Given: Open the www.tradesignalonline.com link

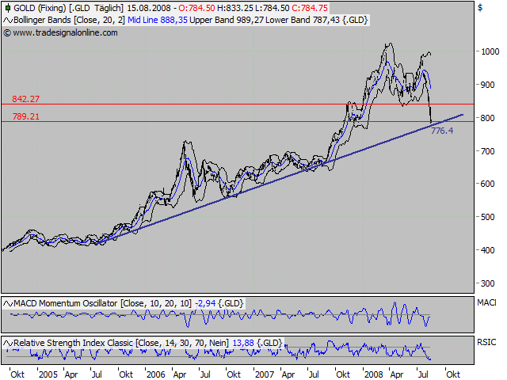Looking at the screenshot, I should pos(65,32).
